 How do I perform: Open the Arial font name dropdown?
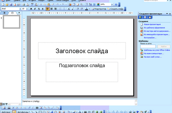20,9
